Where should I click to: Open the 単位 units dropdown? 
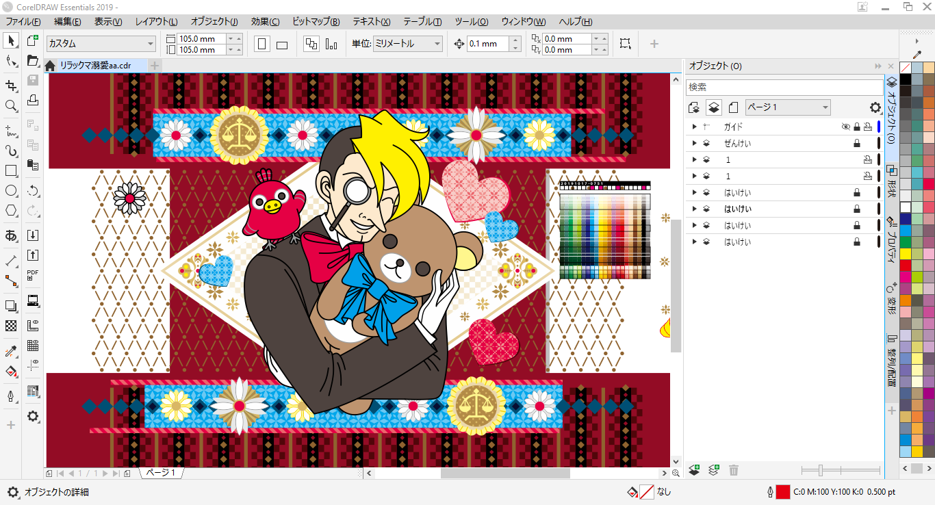[x=408, y=44]
